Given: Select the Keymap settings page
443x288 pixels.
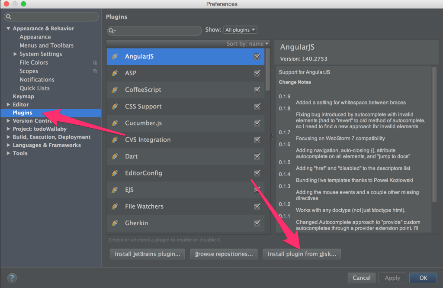Looking at the screenshot, I should pyautogui.click(x=23, y=97).
